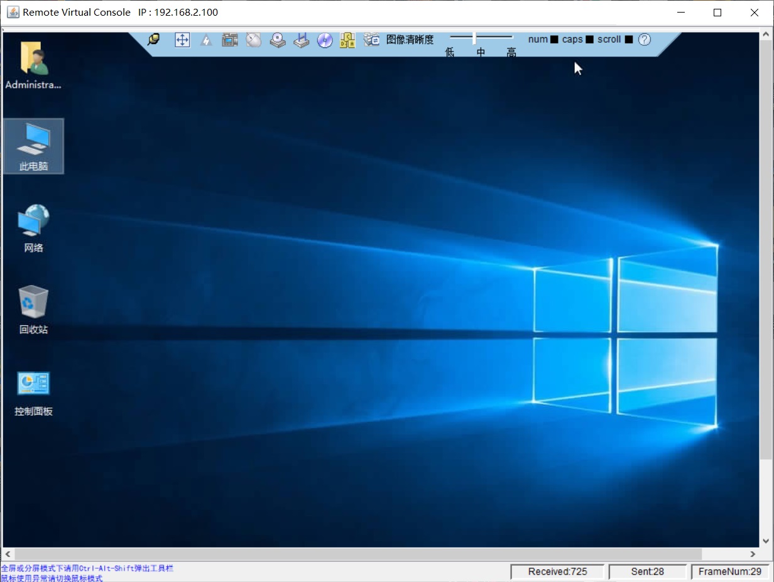
Task: Click the full-screen move arrows icon
Action: pos(182,40)
